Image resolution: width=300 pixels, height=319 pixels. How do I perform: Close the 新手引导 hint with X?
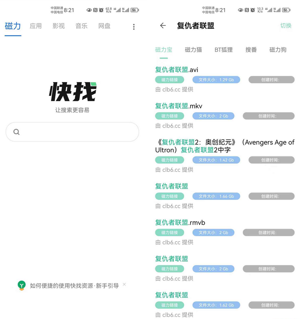click(124, 284)
